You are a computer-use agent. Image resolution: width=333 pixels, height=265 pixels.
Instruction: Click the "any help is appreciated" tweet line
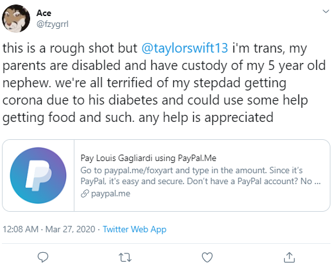coord(206,117)
